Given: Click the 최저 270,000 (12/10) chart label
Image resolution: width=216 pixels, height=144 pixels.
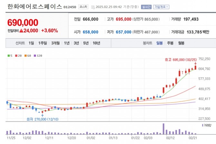Looking at the screenshot, I should point(43,119).
